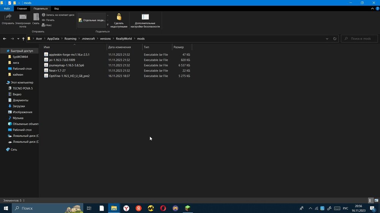This screenshot has height=213, width=380.
Task: Switch to the Главная ribbon tab
Action: click(x=22, y=8)
